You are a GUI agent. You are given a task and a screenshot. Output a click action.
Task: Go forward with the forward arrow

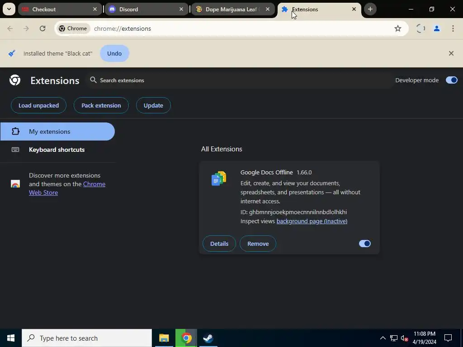coord(26,28)
